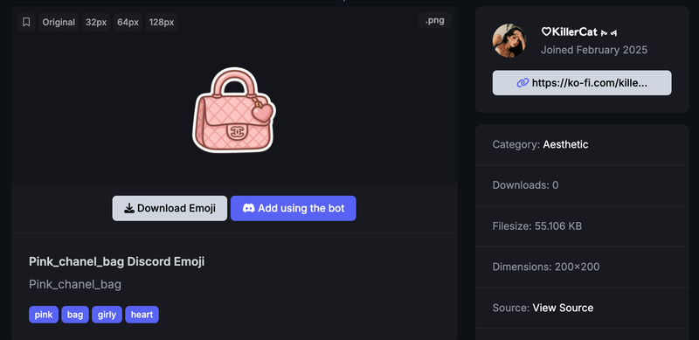Select the bag tag
The height and width of the screenshot is (340, 699).
click(75, 315)
